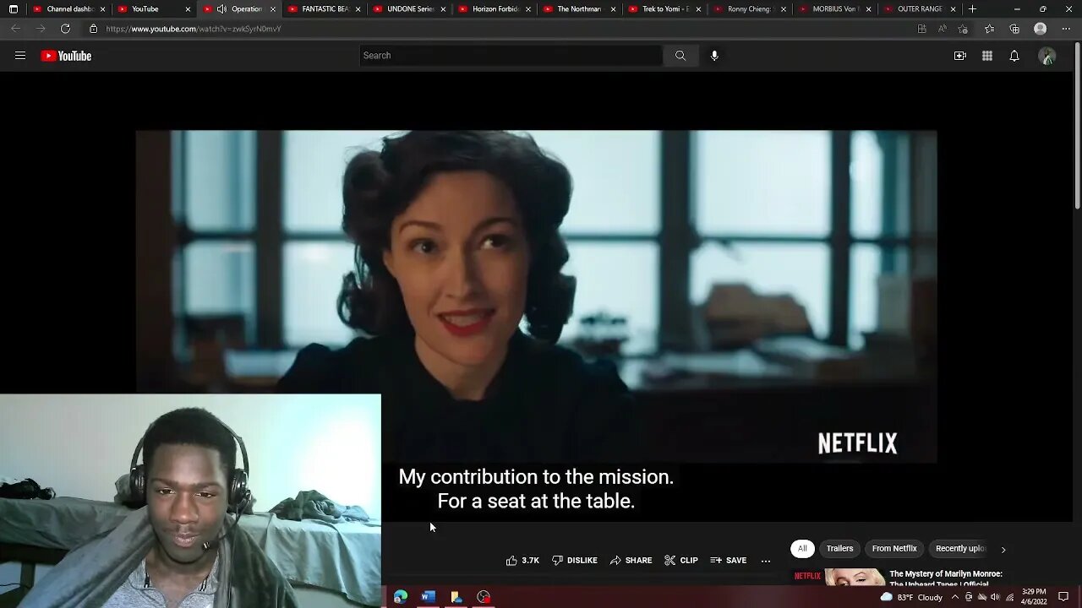Open the Windows notification center
This screenshot has width=1082, height=608.
pos(1063,597)
